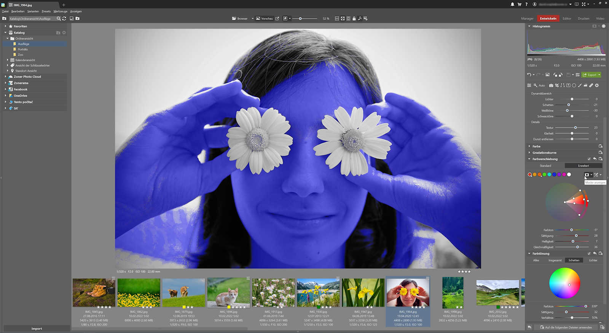
Task: Select the IMG_1896.jpg kitten thumbnail
Action: (x=228, y=293)
